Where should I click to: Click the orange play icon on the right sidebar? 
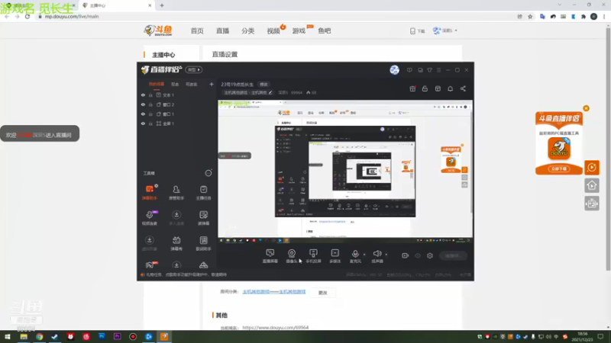(x=591, y=168)
